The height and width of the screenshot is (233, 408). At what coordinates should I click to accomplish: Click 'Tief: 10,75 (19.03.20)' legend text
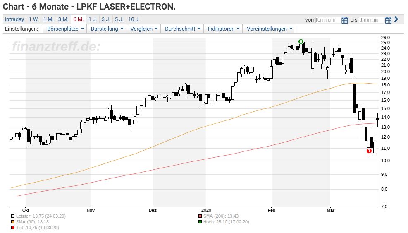click(38, 228)
